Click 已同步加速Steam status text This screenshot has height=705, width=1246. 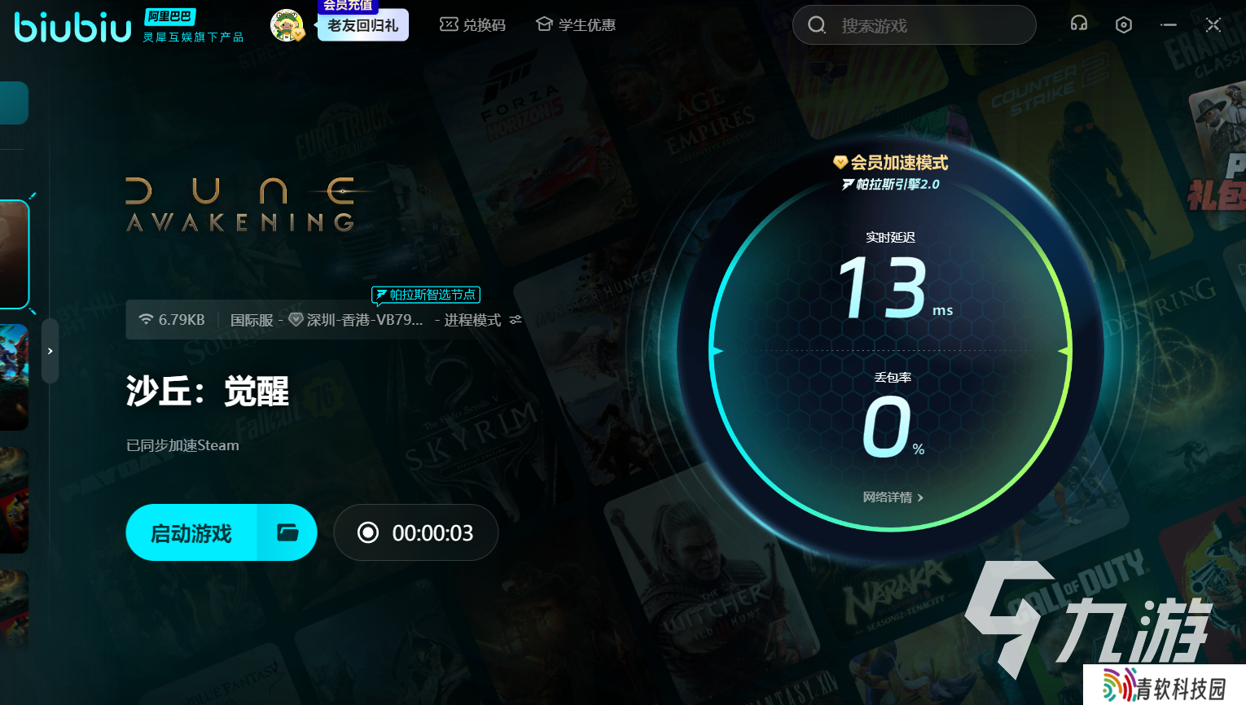click(182, 445)
